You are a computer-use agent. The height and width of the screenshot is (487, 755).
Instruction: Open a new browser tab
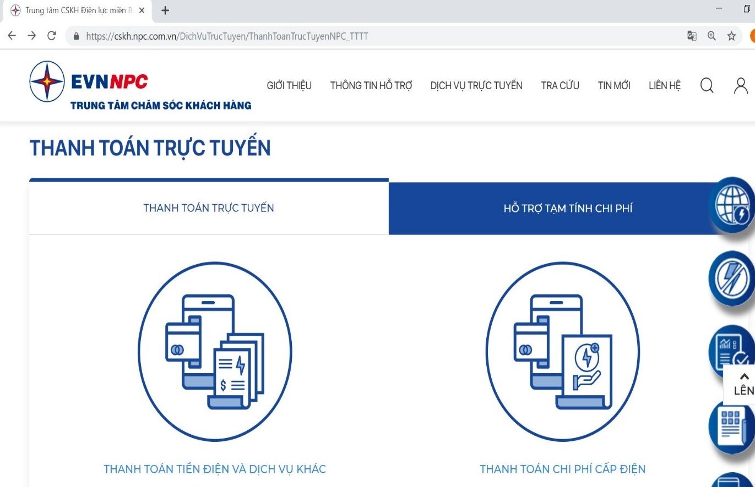[165, 10]
